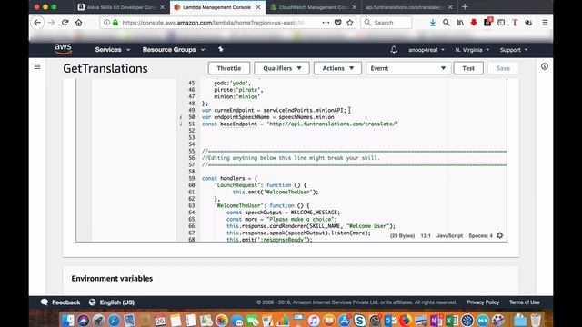Select a test event from Evemt dropdown
Screen dimensions: 582x327
click(408, 68)
